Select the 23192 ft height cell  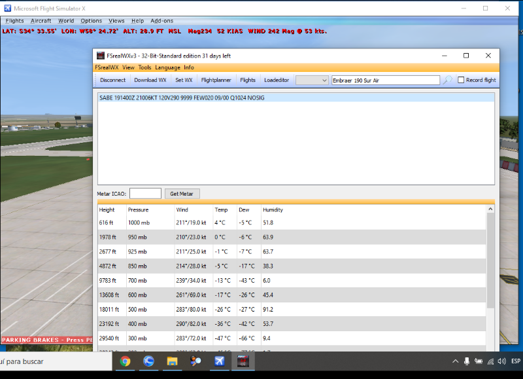[109, 324]
